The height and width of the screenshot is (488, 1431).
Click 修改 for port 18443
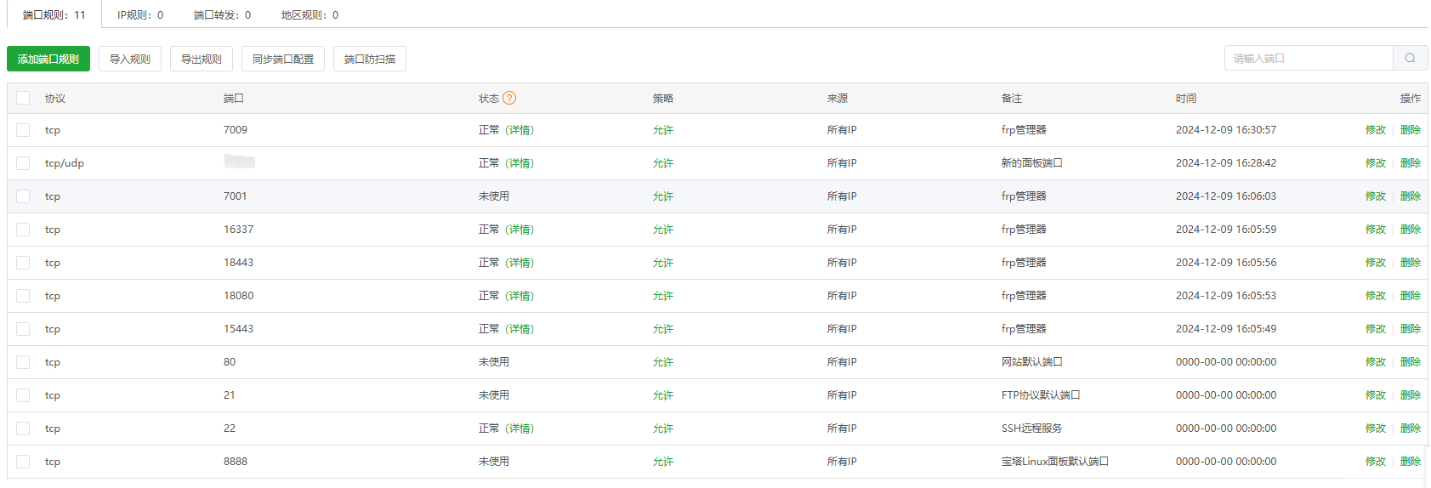tap(1376, 263)
